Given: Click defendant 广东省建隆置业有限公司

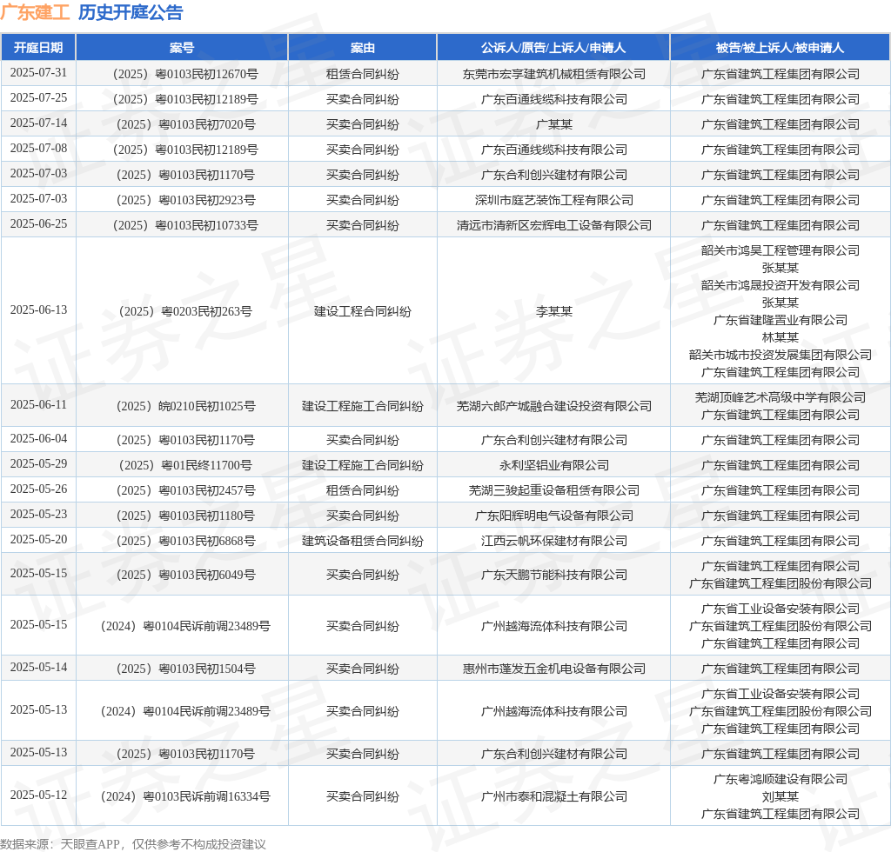Looking at the screenshot, I should (x=780, y=320).
